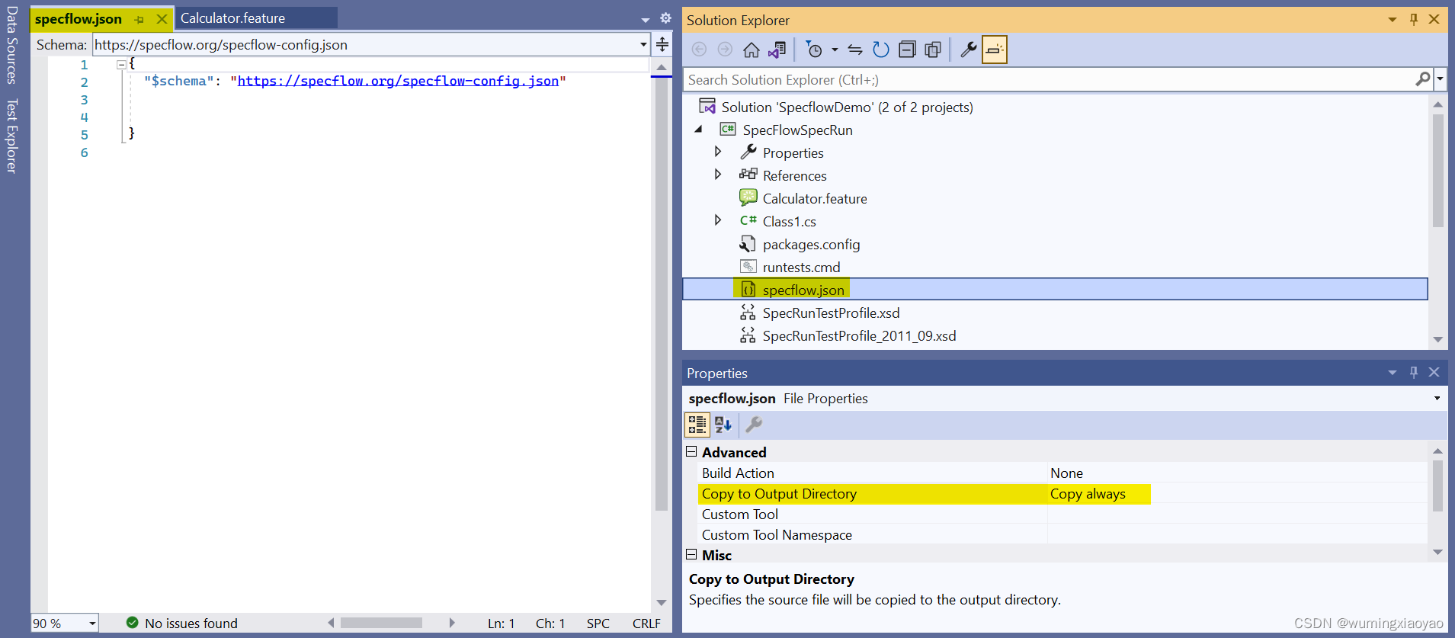Click the References node icon
The height and width of the screenshot is (638, 1455).
coord(748,175)
